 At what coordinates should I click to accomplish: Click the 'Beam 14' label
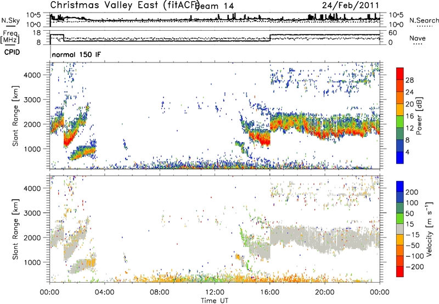[215, 6]
